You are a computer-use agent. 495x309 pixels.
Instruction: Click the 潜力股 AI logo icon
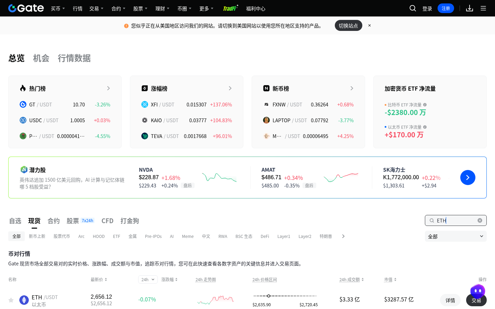point(24,170)
